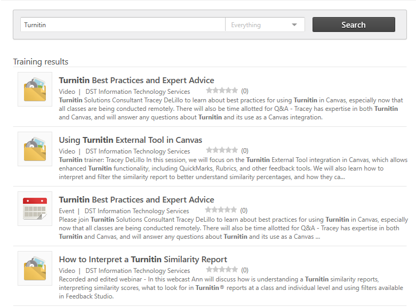
Task: Click the video icon for Using Turnitin External Tool
Action: coord(35,149)
